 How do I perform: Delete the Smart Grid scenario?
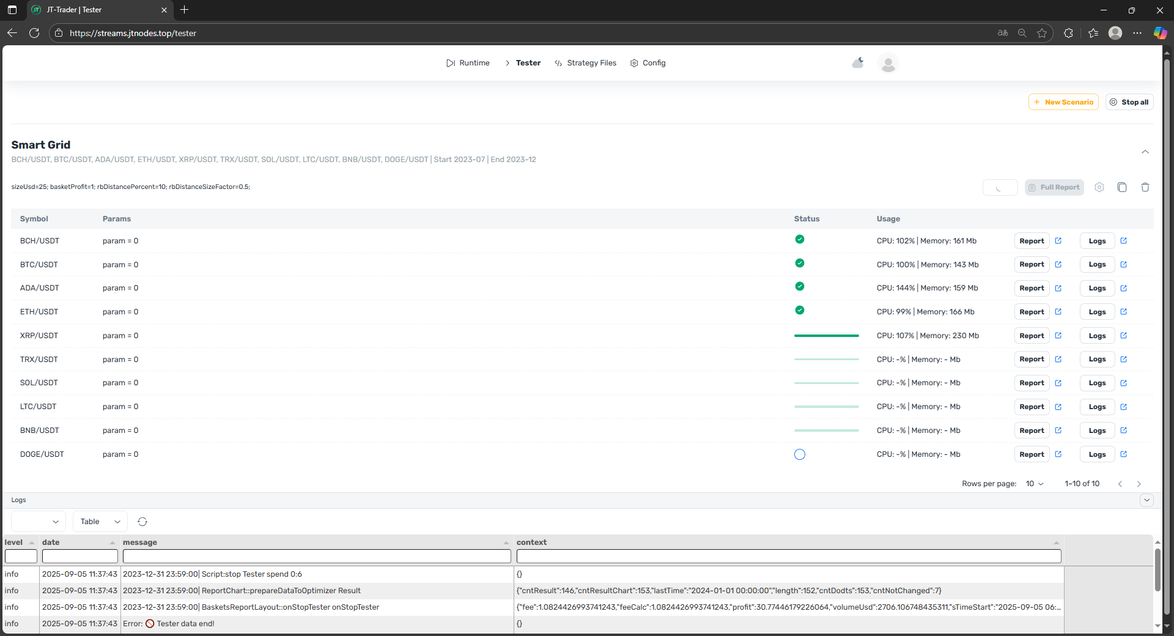[x=1145, y=187]
